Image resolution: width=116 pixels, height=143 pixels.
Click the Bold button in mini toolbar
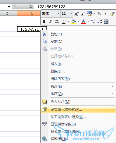(44, 21)
